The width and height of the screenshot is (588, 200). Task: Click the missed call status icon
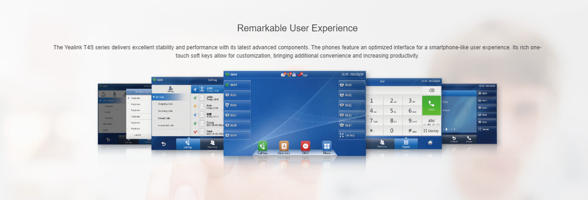[300, 74]
